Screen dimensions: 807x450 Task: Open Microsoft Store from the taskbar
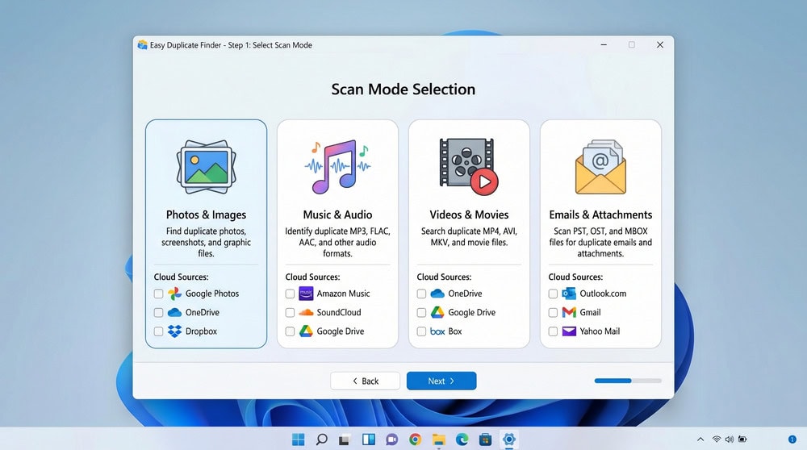point(485,440)
